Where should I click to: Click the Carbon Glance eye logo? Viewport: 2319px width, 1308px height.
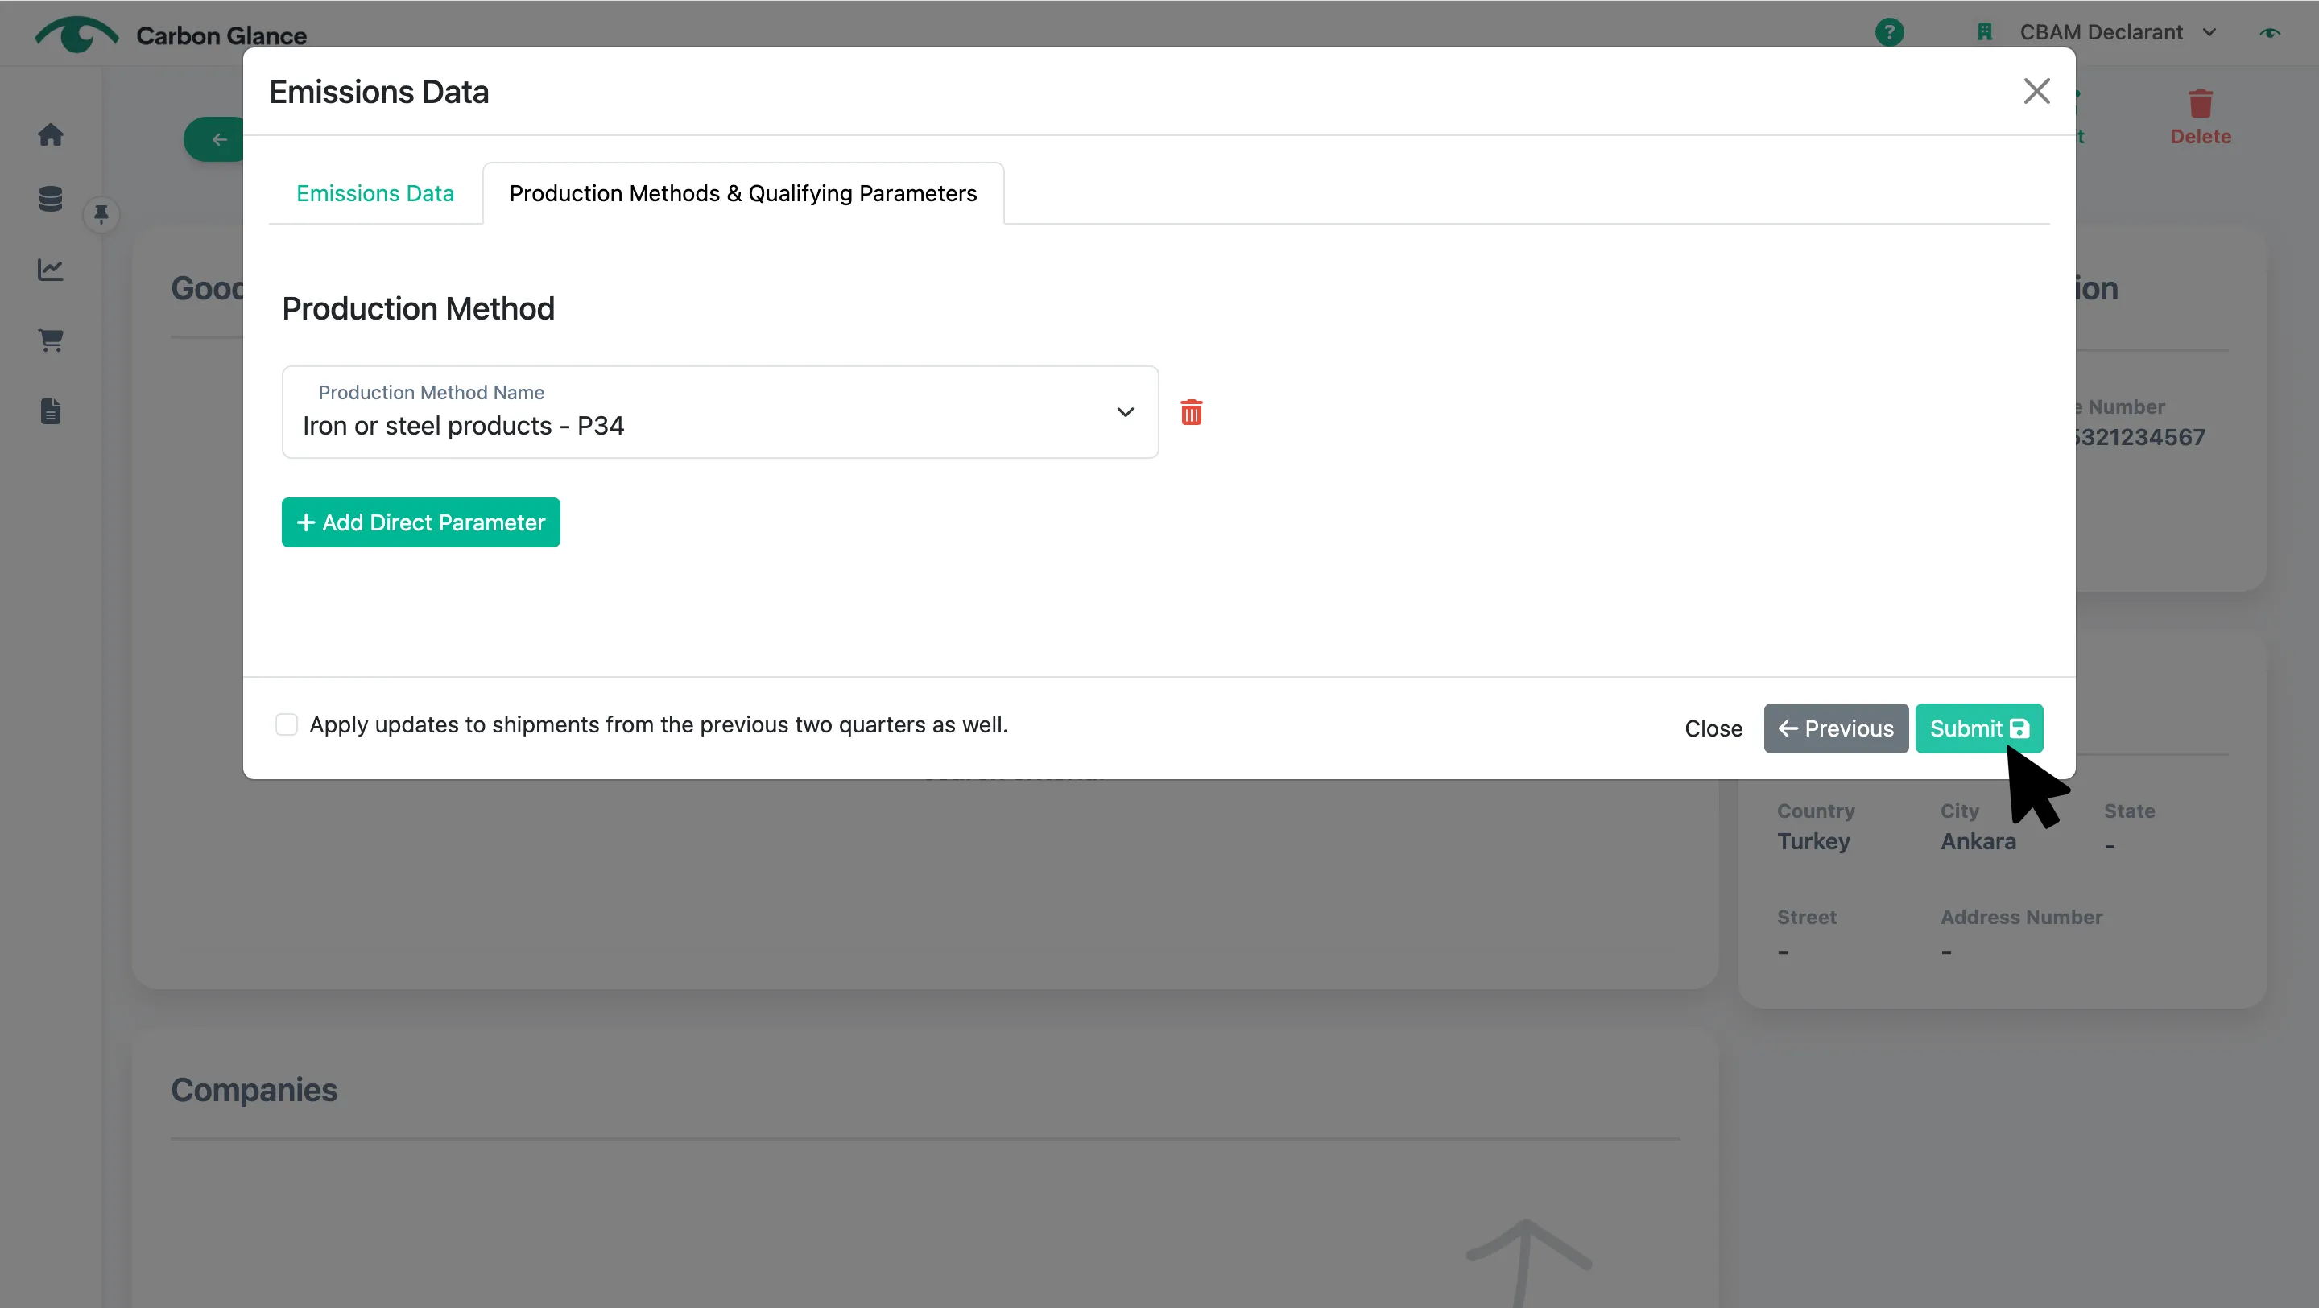pyautogui.click(x=76, y=34)
